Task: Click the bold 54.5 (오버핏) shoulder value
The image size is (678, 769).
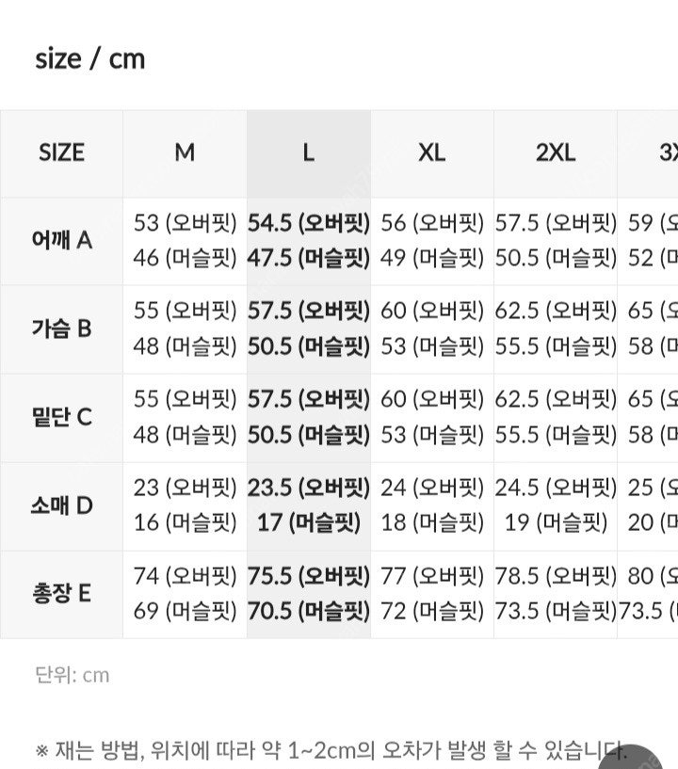Action: (x=308, y=223)
